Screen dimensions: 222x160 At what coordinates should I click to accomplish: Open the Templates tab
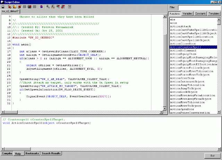pyautogui.click(x=214, y=14)
